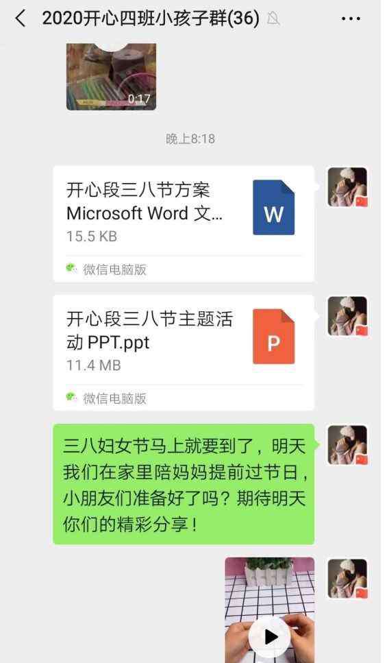Tap the group title 2020开心四班小孩子群(36)
The width and height of the screenshot is (389, 663).
click(x=151, y=19)
